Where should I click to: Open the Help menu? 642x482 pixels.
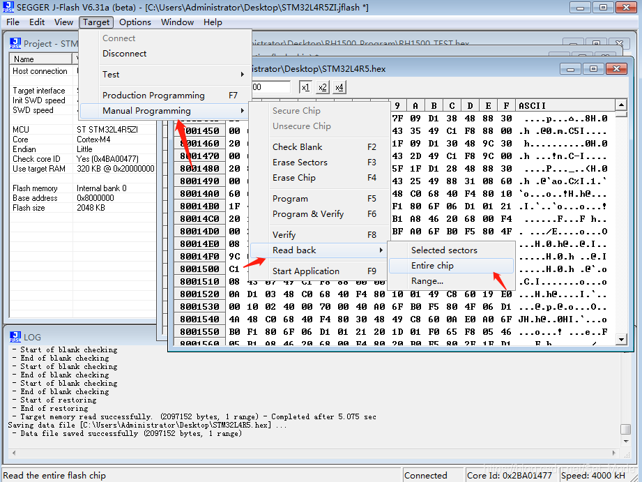213,22
